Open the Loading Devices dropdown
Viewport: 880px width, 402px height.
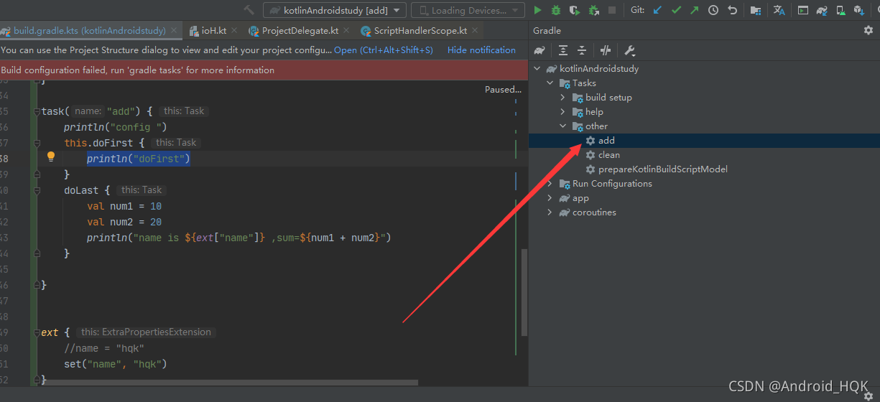pyautogui.click(x=468, y=10)
